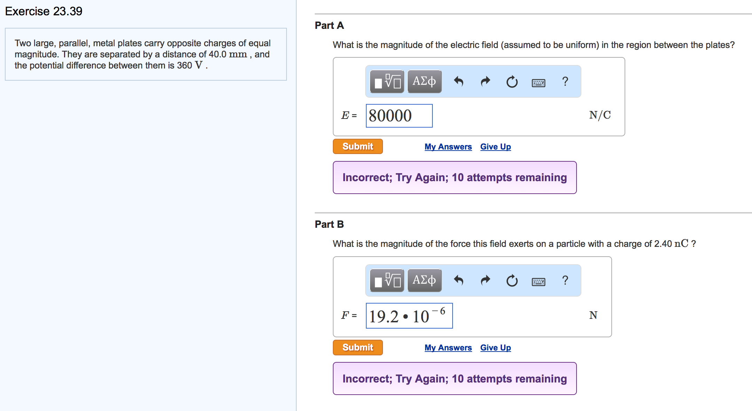752x411 pixels.
Task: Open the Part B math templates button
Action: [x=387, y=280]
